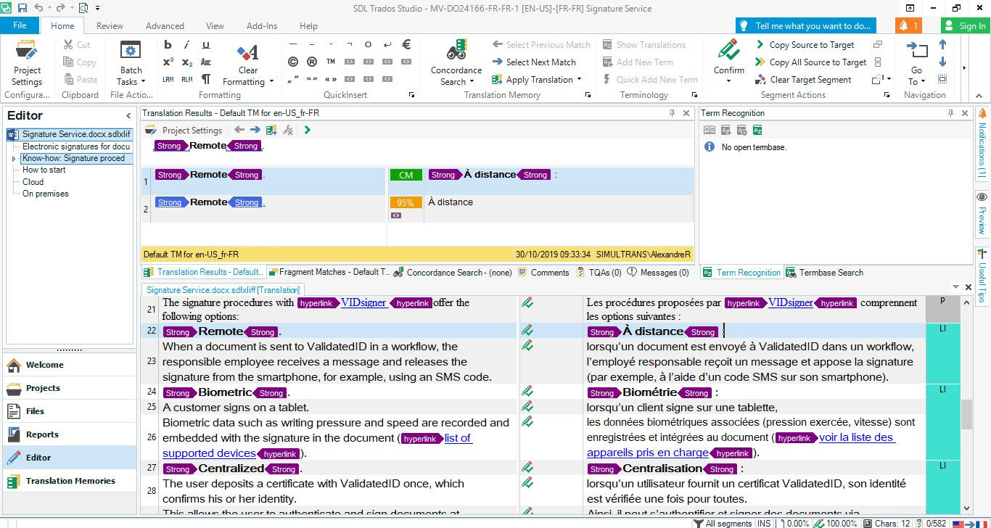
Task: Click the undo arrow in quick access toolbar
Action: tap(38, 8)
